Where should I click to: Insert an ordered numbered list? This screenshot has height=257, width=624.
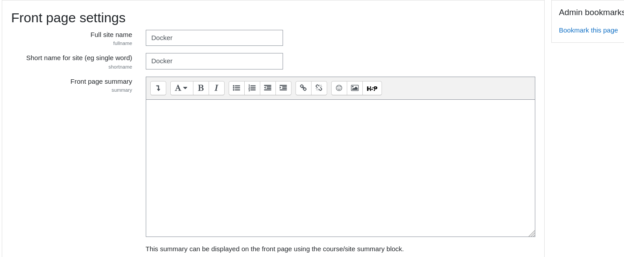pos(252,88)
